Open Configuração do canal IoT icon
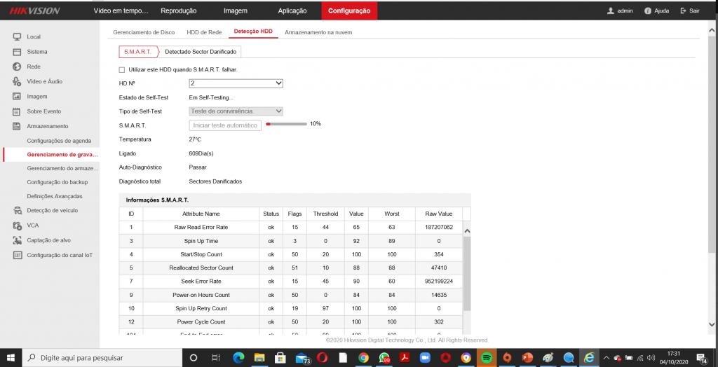Viewport: 718px width, 367px height. pos(17,255)
